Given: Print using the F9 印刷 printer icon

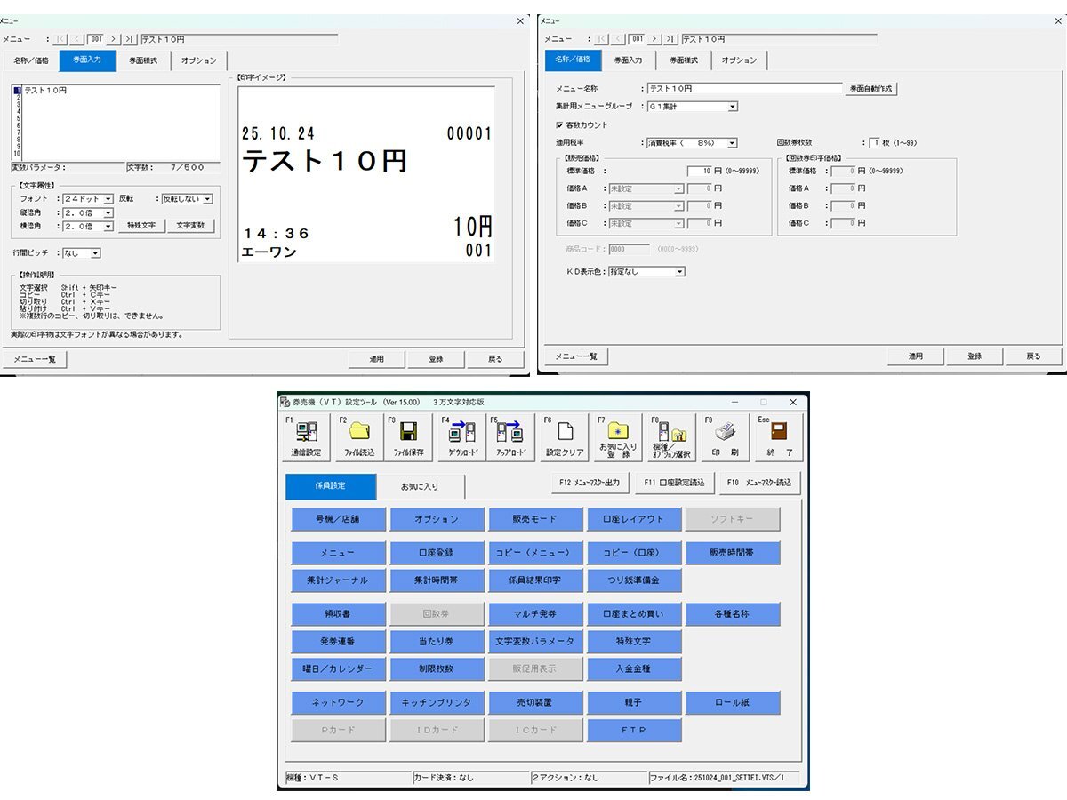Looking at the screenshot, I should (x=727, y=437).
